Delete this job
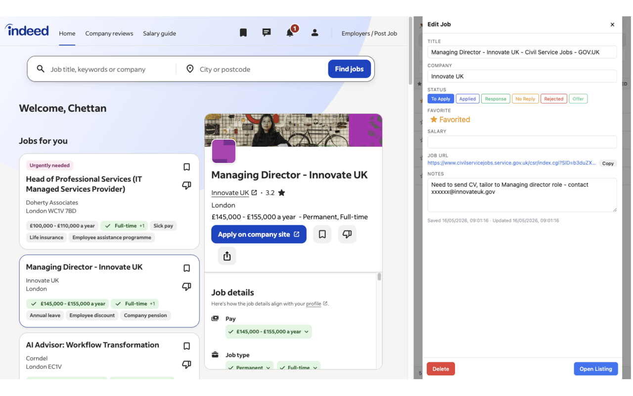The image size is (633, 396). [441, 369]
